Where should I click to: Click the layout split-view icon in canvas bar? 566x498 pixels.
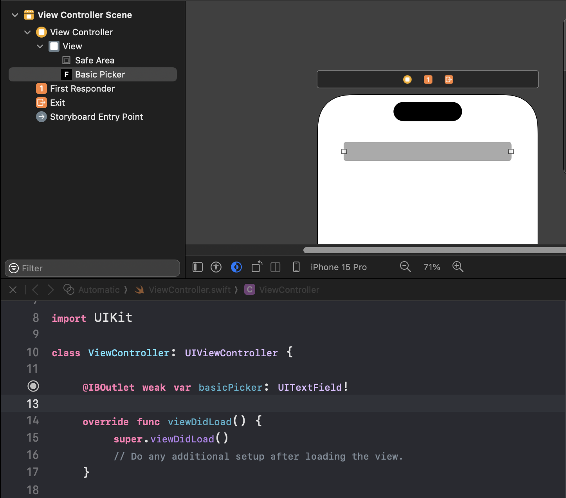(x=276, y=267)
